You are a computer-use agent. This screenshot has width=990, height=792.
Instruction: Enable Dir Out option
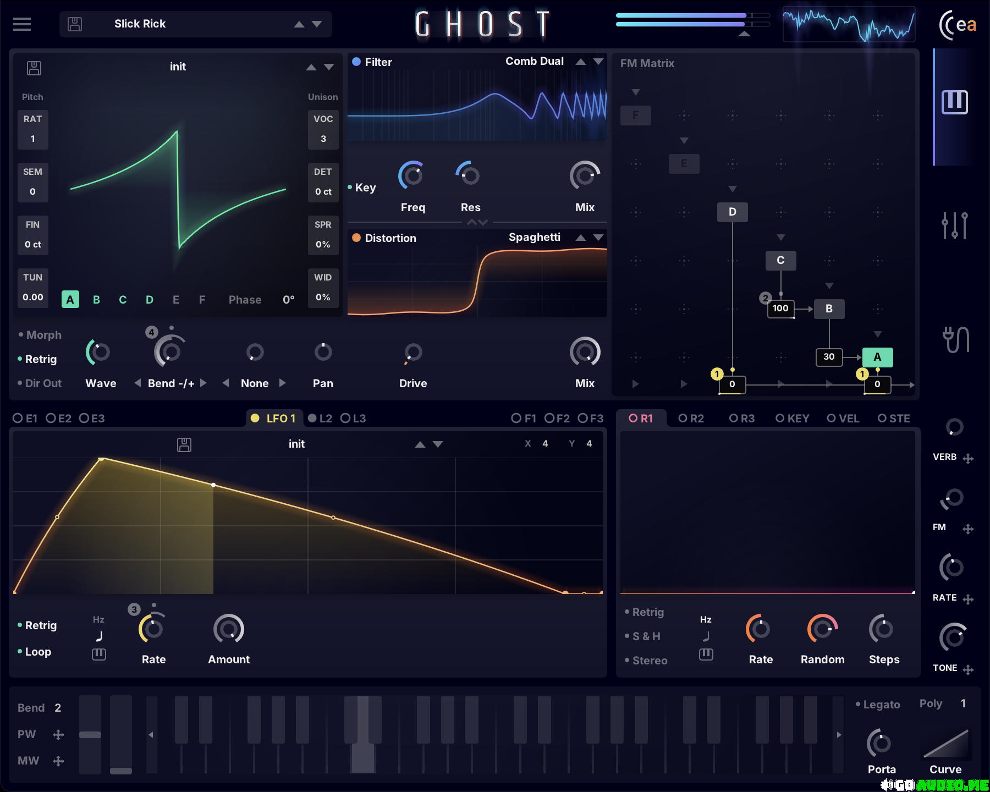pos(40,383)
